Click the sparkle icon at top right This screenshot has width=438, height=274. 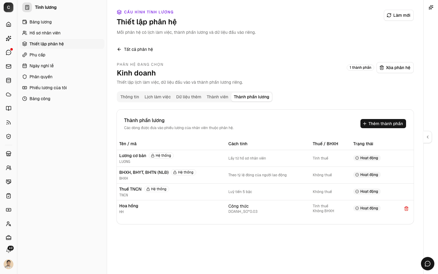pos(431,7)
